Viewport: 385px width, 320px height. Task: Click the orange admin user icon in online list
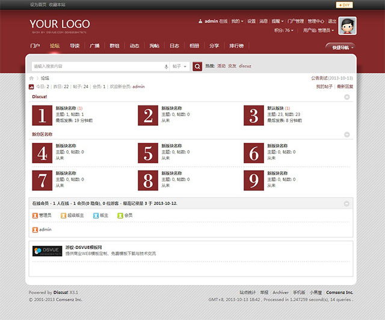35,230
